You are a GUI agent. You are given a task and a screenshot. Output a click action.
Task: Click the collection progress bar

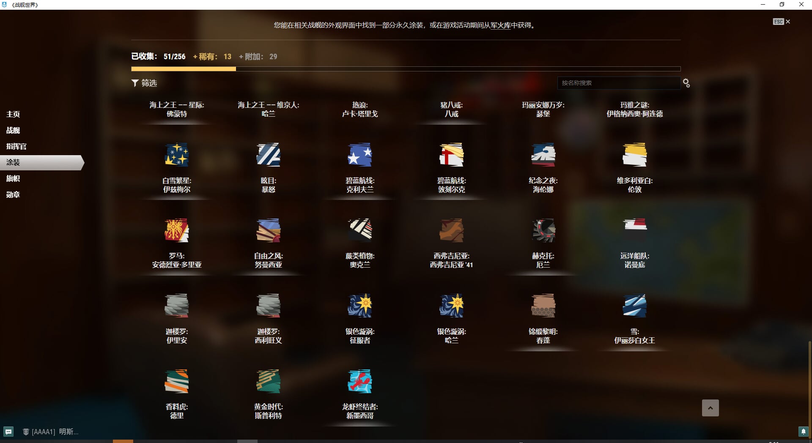406,69
